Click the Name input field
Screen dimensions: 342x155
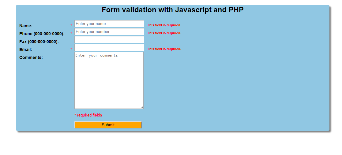(x=109, y=24)
